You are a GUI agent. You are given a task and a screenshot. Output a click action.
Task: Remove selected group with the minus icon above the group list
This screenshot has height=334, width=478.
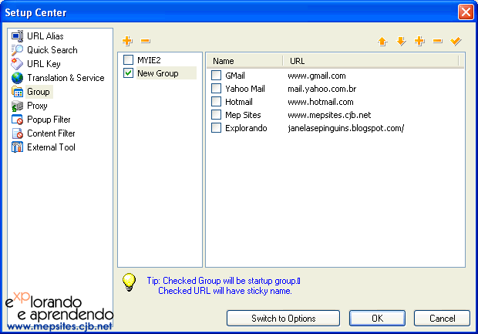146,41
